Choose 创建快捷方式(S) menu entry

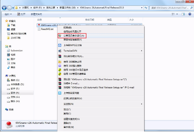point(71,119)
